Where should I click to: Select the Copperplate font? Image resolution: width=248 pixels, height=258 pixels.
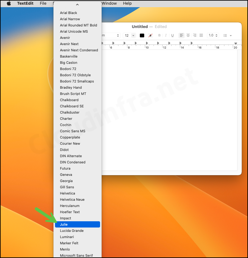tap(77, 137)
